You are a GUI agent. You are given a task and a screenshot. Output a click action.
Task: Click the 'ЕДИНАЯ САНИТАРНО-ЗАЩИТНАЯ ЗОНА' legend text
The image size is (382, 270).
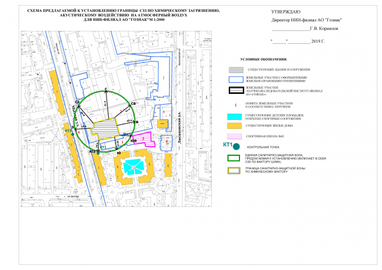(x=274, y=155)
